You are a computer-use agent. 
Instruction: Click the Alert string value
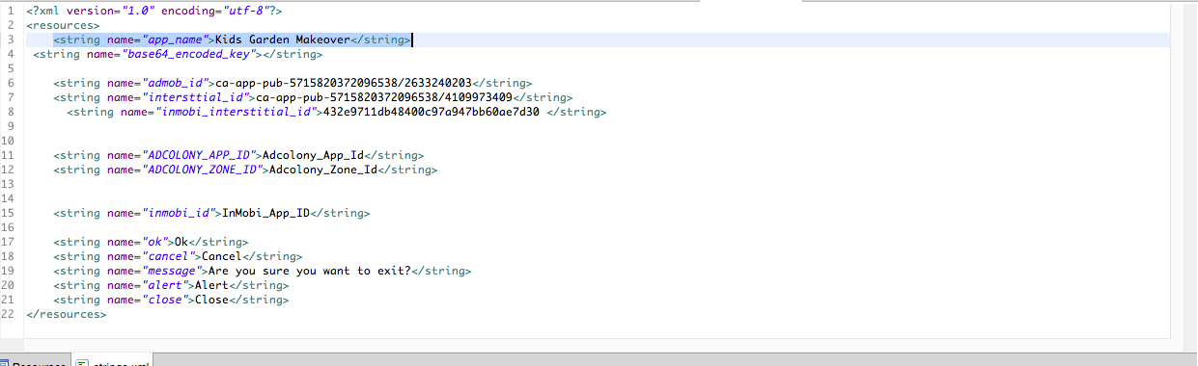(212, 285)
